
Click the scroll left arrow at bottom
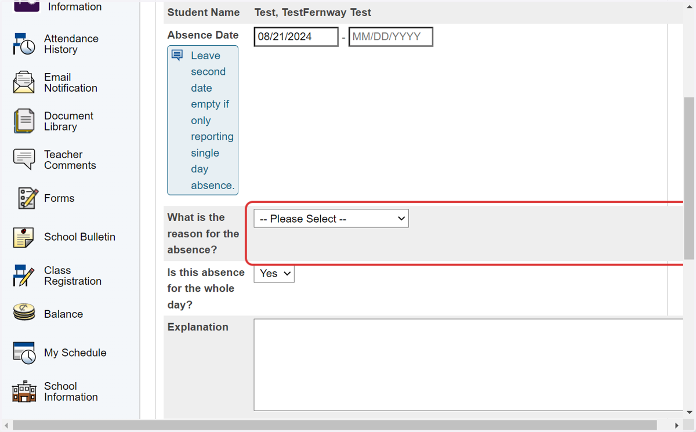[x=6, y=426]
